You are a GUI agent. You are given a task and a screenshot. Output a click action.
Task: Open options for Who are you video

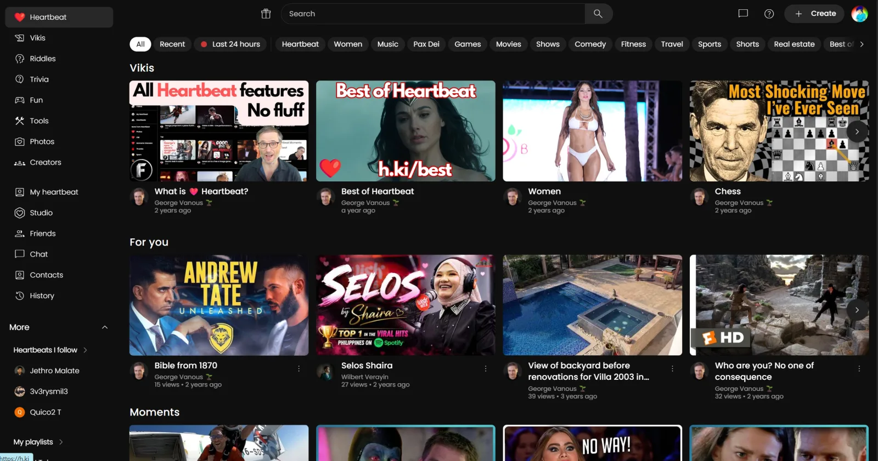pyautogui.click(x=859, y=369)
